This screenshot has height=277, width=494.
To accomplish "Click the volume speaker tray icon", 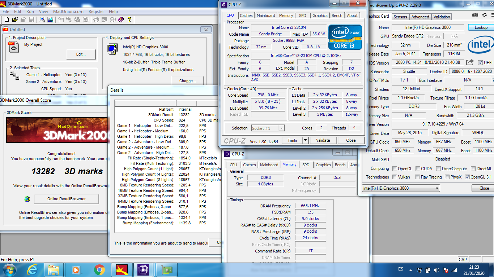I will click(437, 270).
